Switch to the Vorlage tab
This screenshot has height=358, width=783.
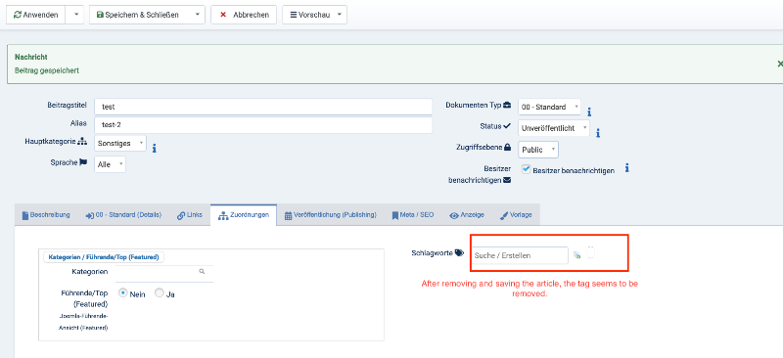(516, 215)
